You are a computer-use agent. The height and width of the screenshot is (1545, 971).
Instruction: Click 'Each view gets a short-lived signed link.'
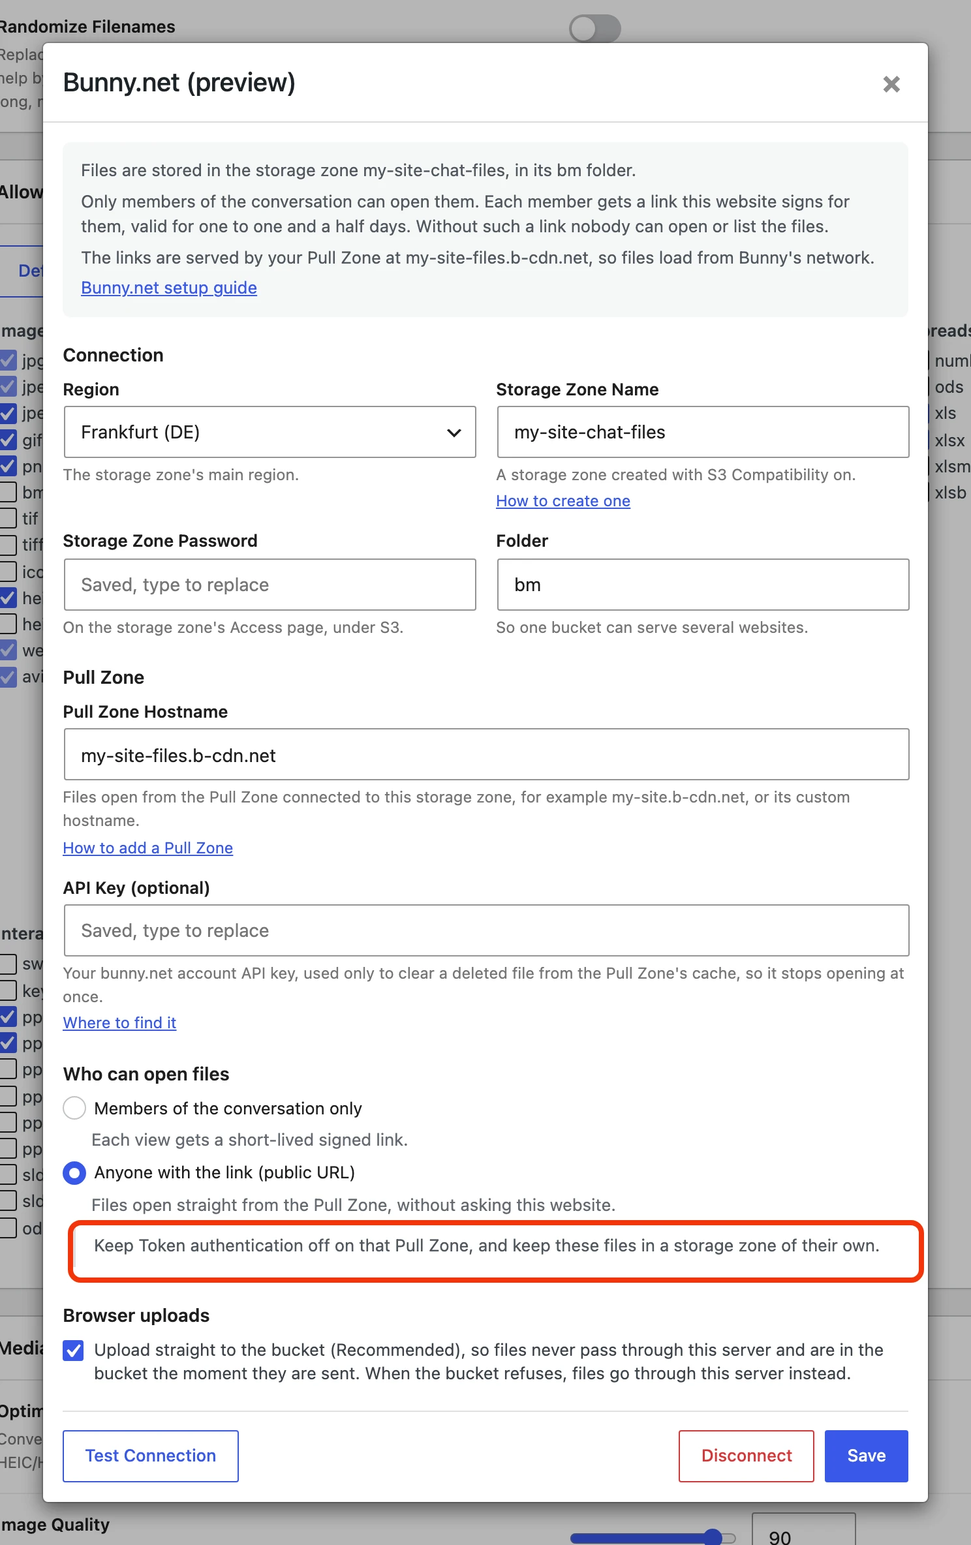coord(250,1139)
